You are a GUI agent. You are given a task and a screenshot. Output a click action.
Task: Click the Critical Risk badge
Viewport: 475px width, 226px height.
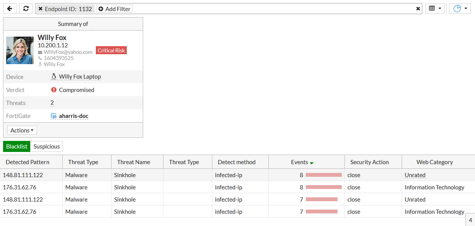(111, 50)
